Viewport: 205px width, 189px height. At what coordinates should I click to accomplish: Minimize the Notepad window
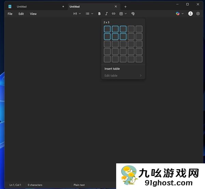pos(177,4)
